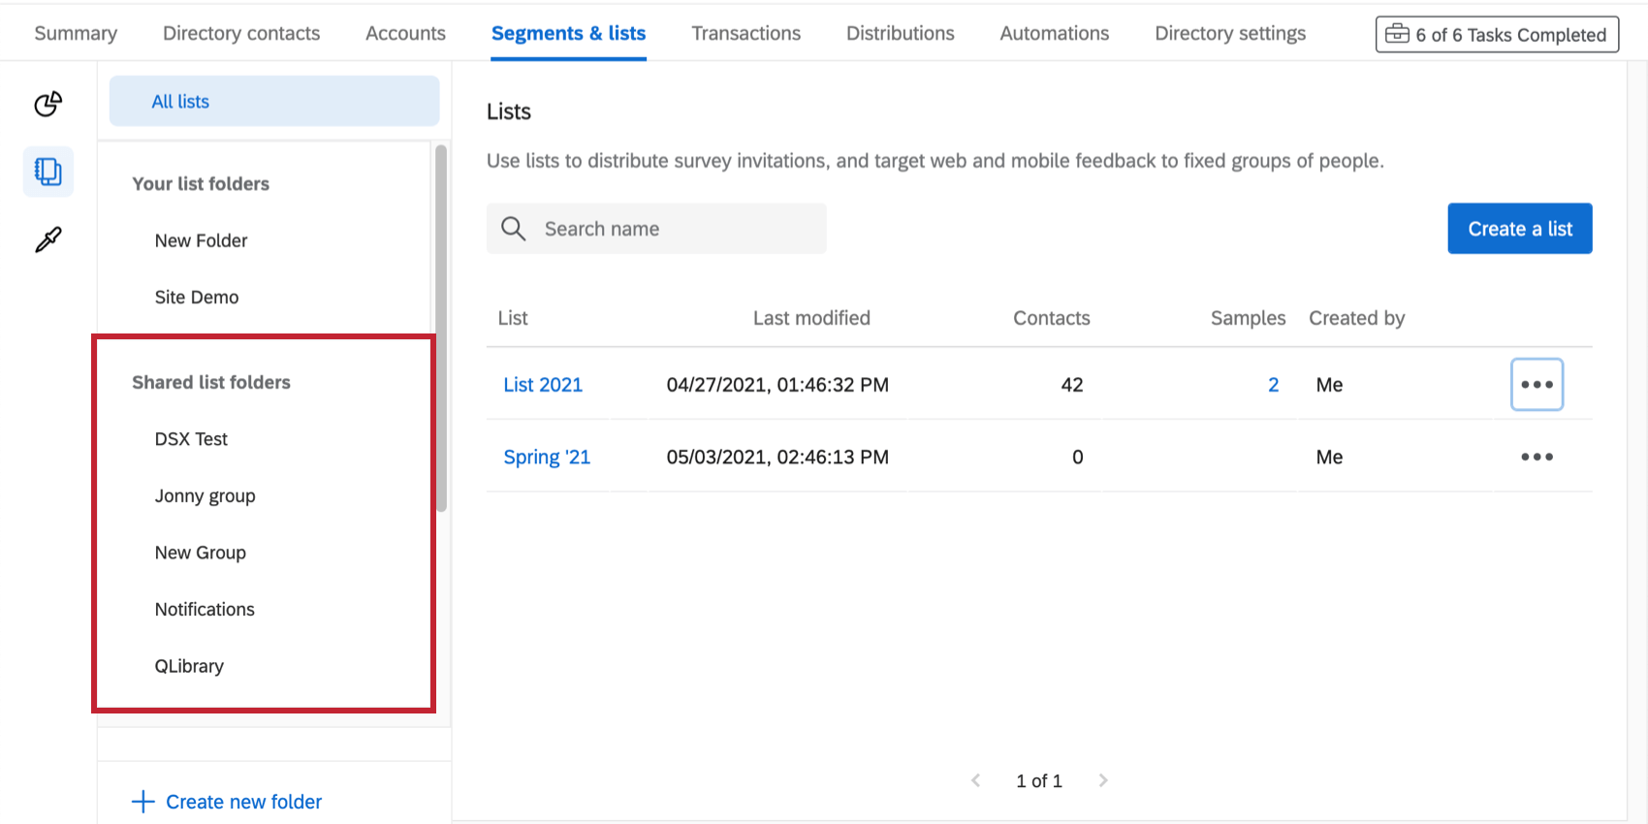Open the pie chart segments icon in sidebar

(x=48, y=104)
